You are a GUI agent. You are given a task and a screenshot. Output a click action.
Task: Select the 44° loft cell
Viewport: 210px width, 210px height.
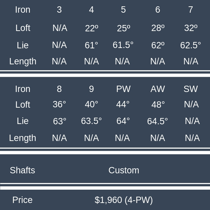pyautogui.click(x=123, y=104)
